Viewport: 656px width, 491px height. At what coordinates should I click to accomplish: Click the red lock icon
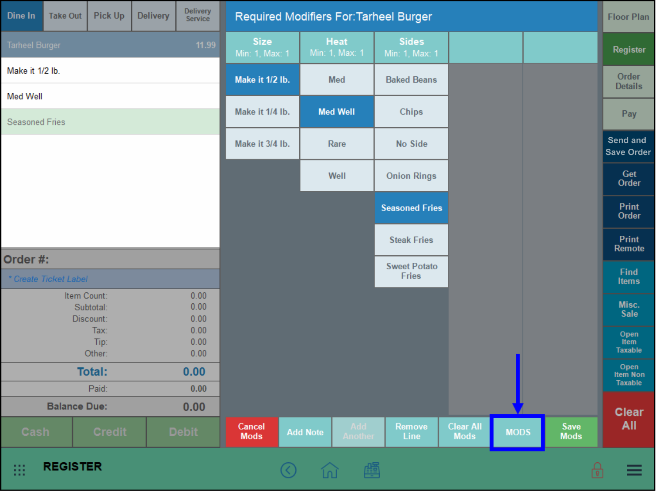pyautogui.click(x=597, y=470)
